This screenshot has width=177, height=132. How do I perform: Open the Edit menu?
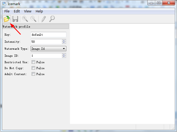pos(17,11)
